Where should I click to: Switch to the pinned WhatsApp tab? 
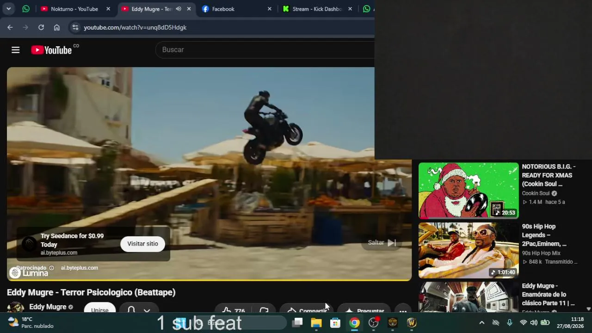click(x=26, y=9)
